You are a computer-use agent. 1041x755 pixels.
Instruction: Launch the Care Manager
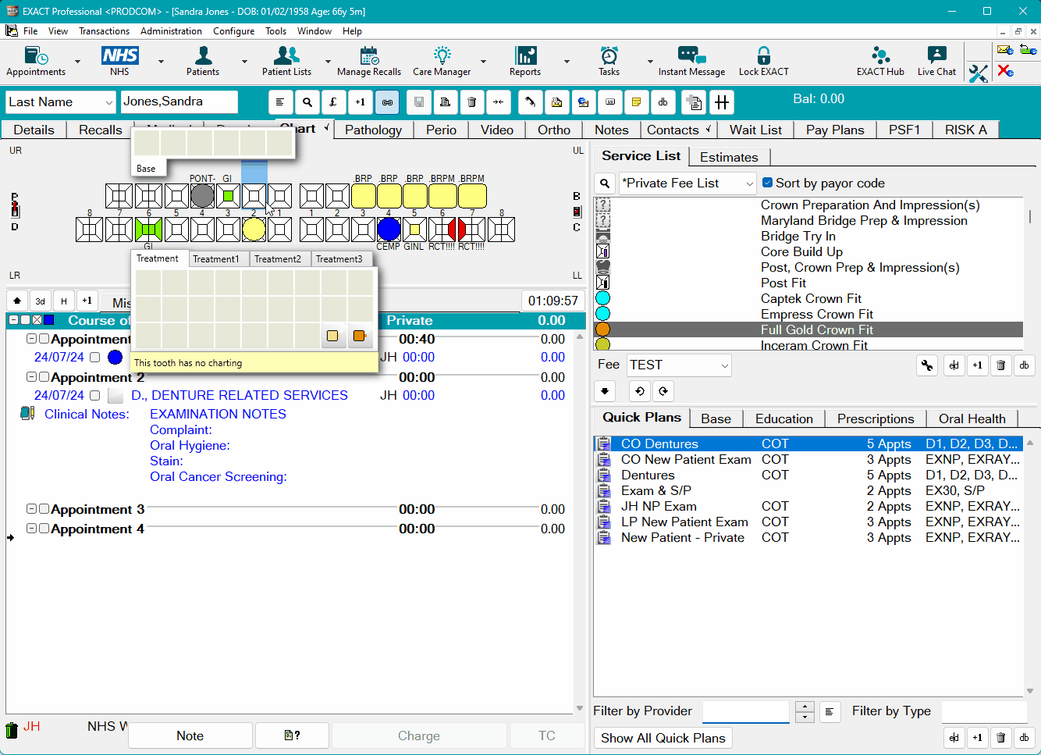pos(442,61)
